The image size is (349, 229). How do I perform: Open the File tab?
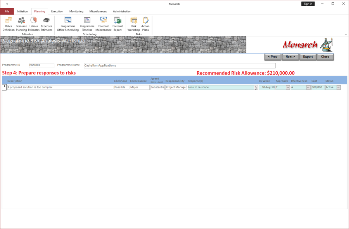point(7,11)
